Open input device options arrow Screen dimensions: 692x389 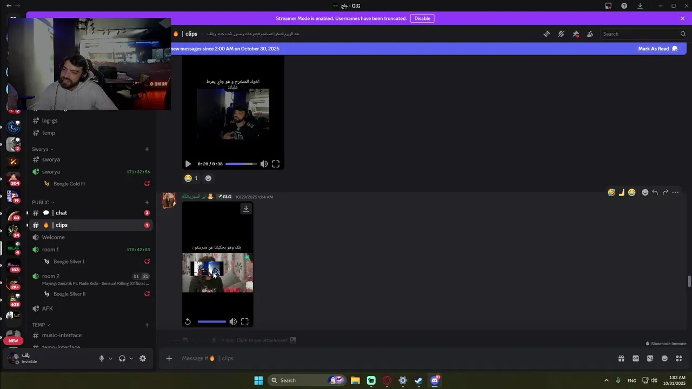(110, 358)
